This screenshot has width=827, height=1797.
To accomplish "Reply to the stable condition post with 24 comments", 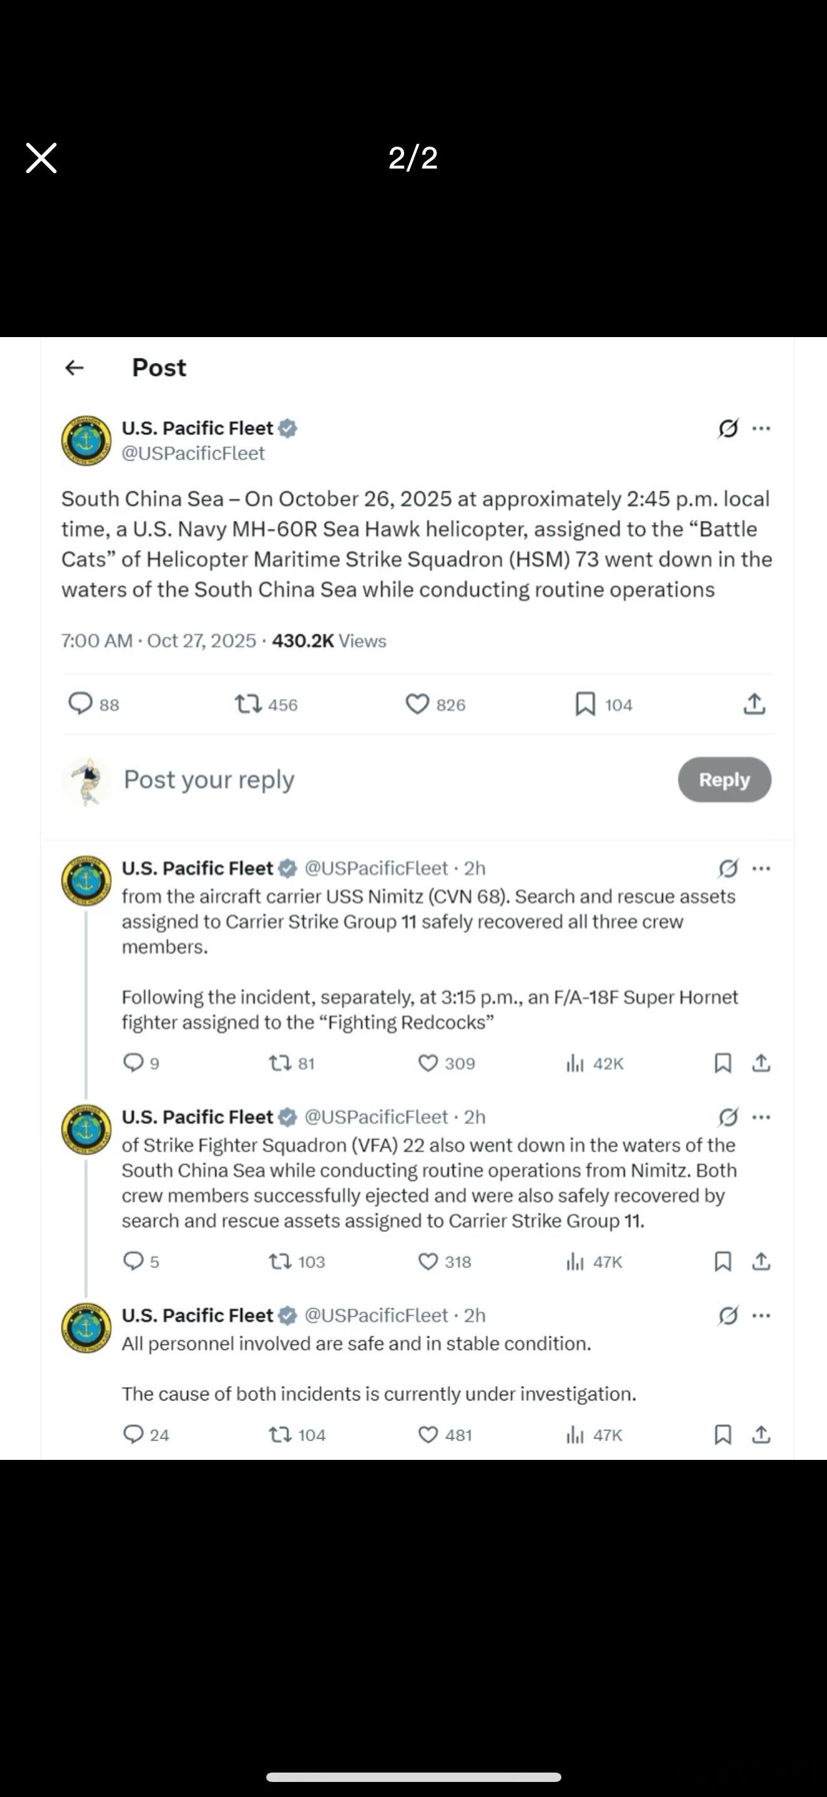I will 132,1434.
